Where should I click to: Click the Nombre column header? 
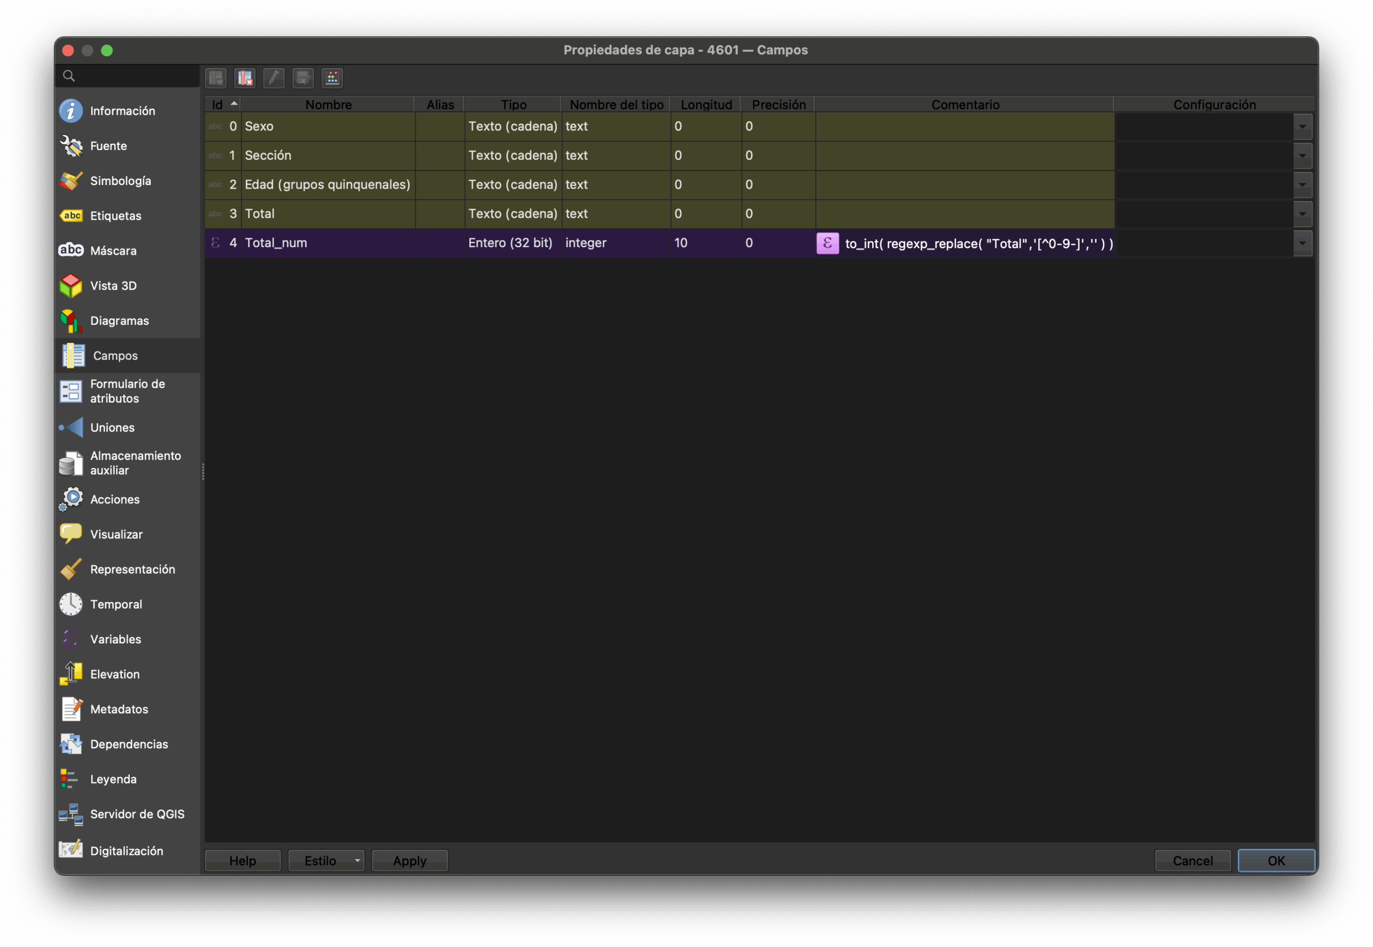coord(328,105)
